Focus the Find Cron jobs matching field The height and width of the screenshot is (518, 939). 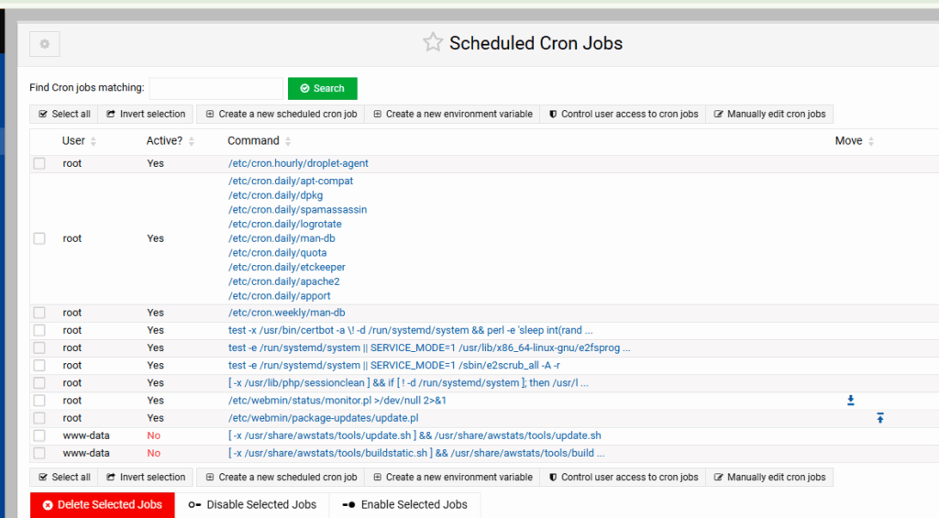pos(216,88)
